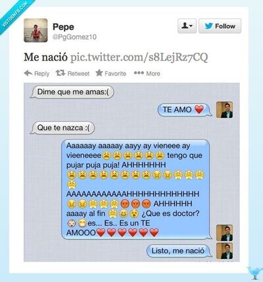Open the More options dots
Image resolution: width=263 pixels, height=282 pixels.
tap(139, 72)
